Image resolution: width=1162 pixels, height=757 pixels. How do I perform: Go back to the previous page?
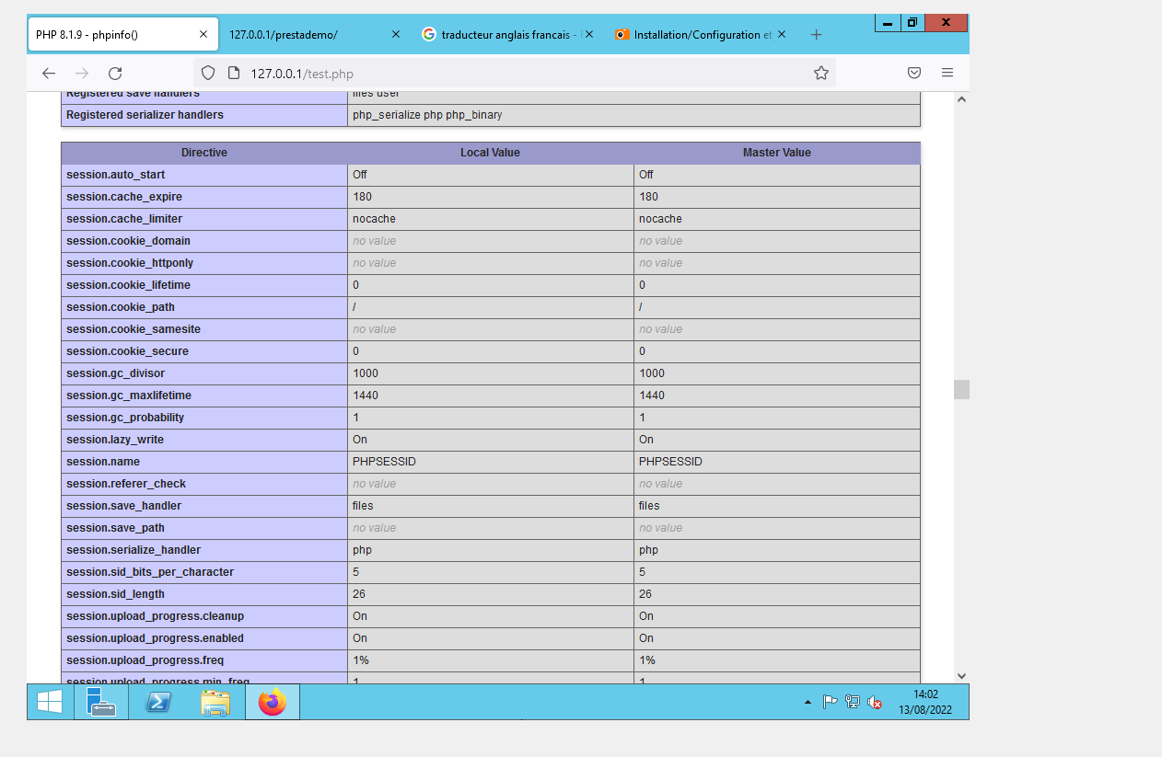49,74
